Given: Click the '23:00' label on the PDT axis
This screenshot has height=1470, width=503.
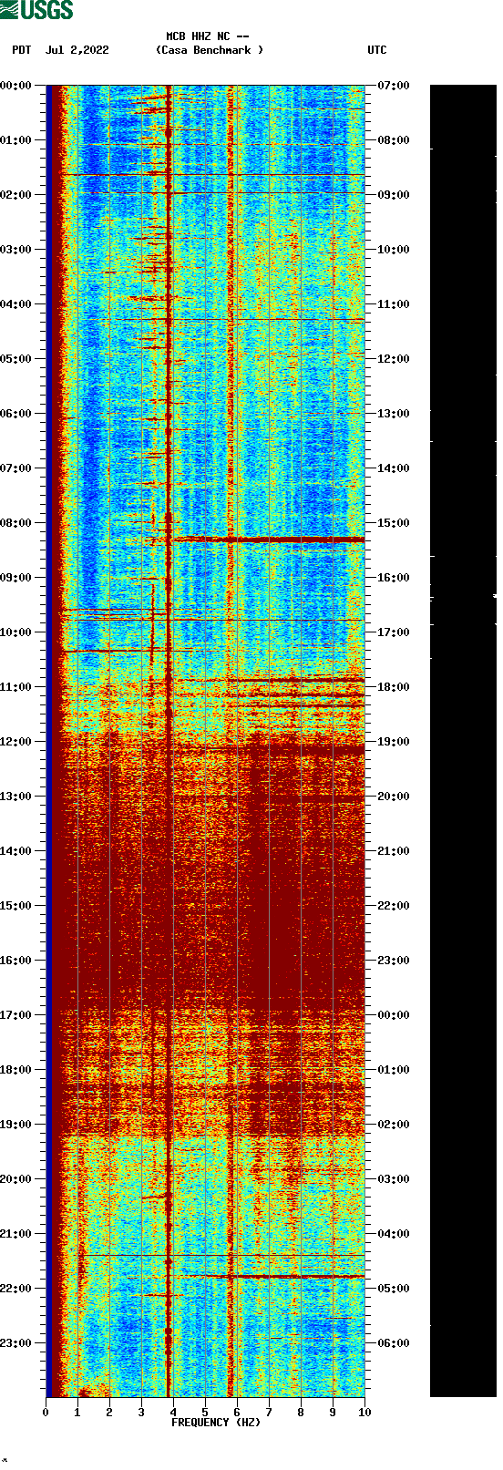Looking at the screenshot, I should [16, 1343].
